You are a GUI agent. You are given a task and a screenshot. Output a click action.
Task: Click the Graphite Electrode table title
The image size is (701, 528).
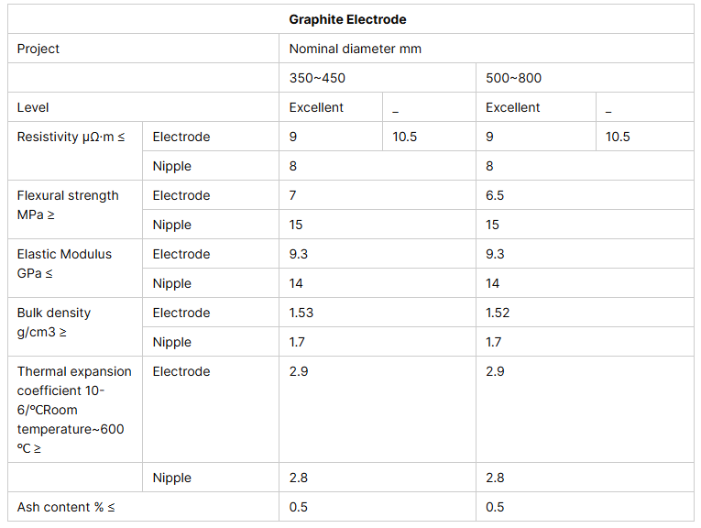pyautogui.click(x=347, y=19)
